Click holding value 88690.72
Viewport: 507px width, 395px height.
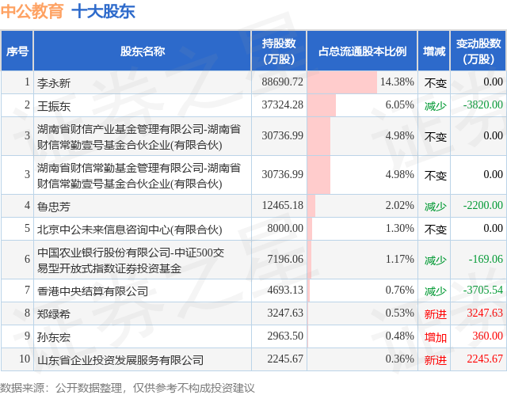pyautogui.click(x=283, y=82)
